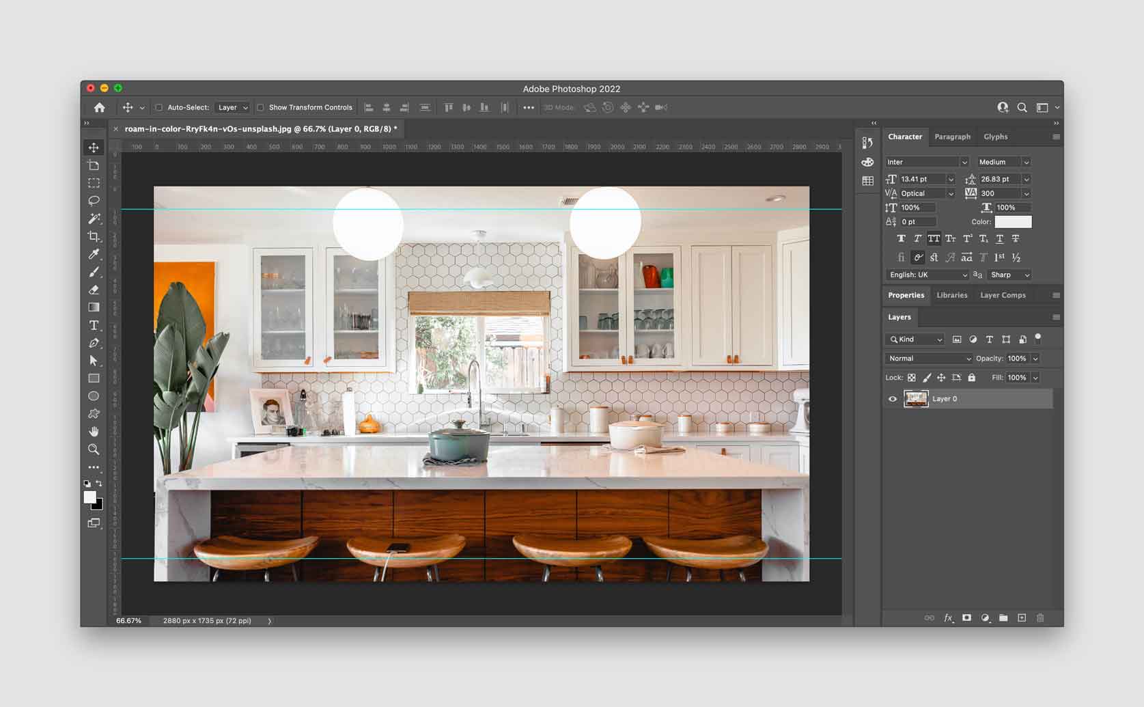Select the Rectangular Marquee tool
1144x707 pixels.
94,183
